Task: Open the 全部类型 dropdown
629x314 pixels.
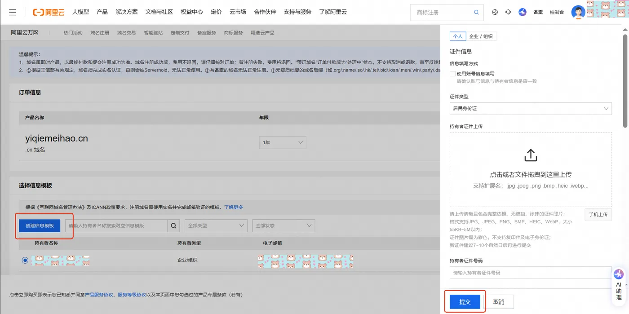Action: pos(216,226)
